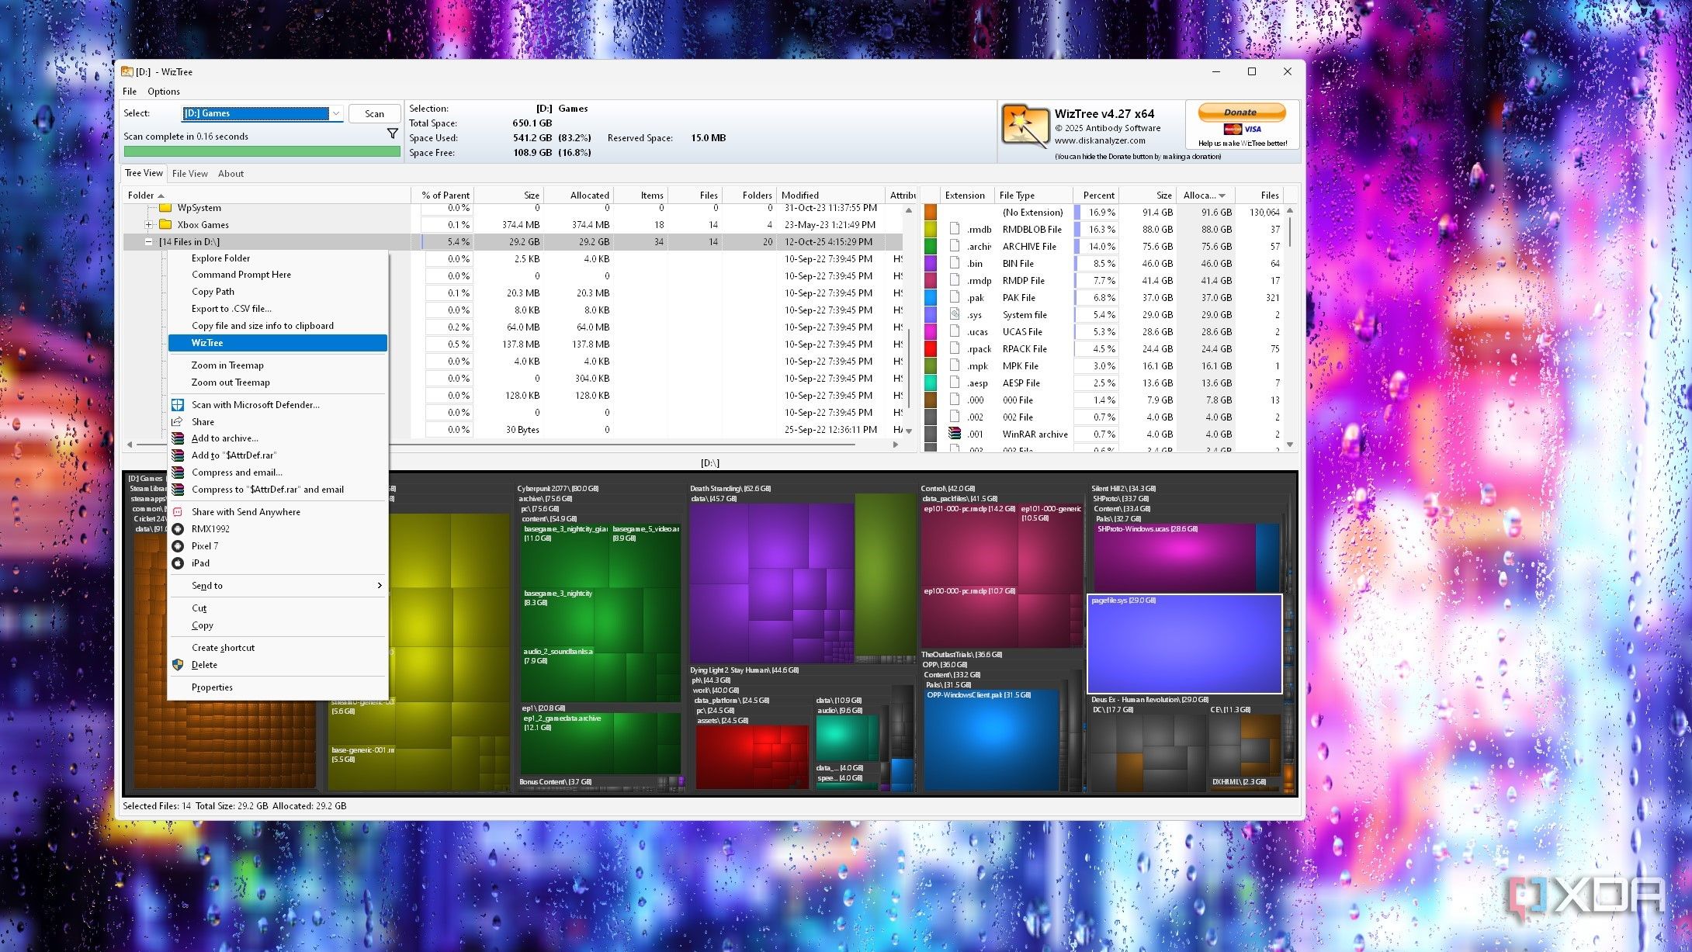Click the Pixel 7 device icon

[178, 546]
